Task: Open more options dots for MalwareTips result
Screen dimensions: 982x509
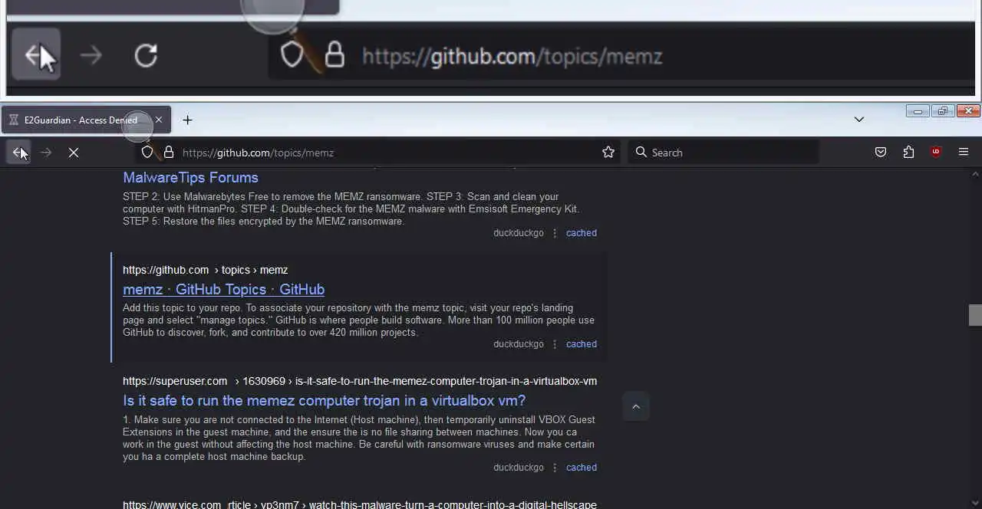Action: click(555, 233)
